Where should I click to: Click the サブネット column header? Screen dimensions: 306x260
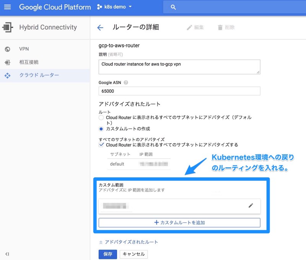(120, 154)
